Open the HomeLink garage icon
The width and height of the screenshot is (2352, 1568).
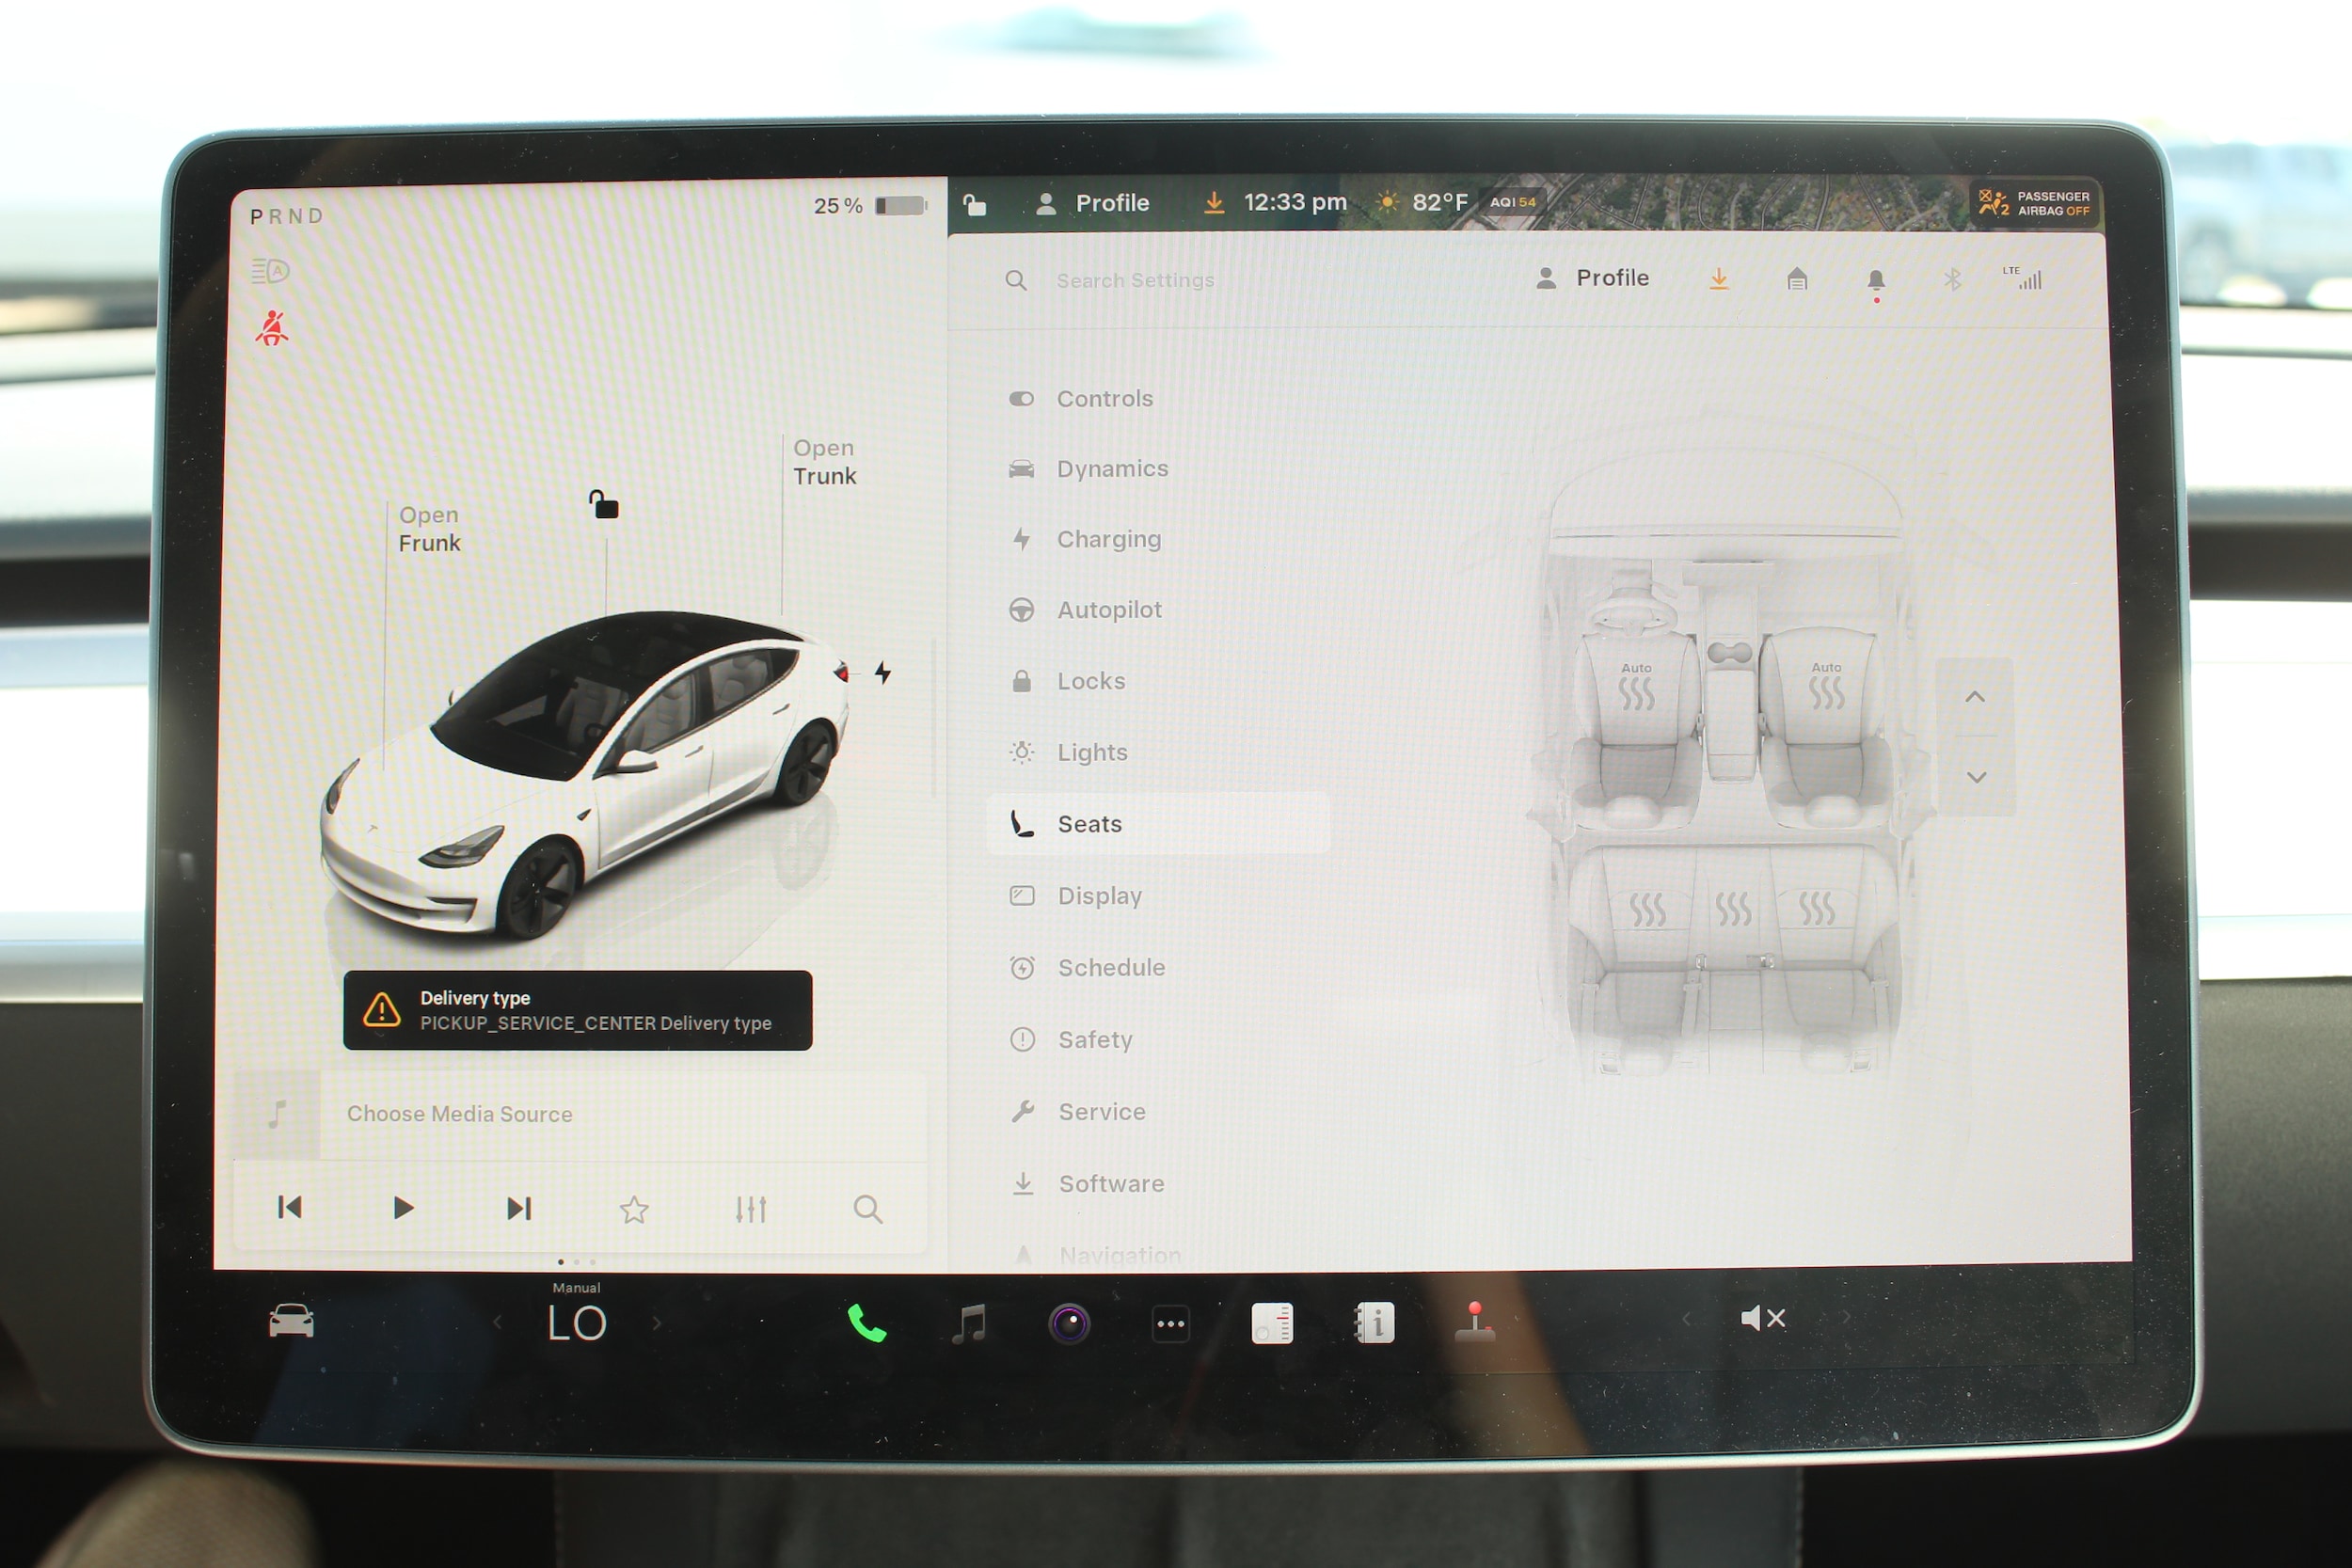[1797, 278]
